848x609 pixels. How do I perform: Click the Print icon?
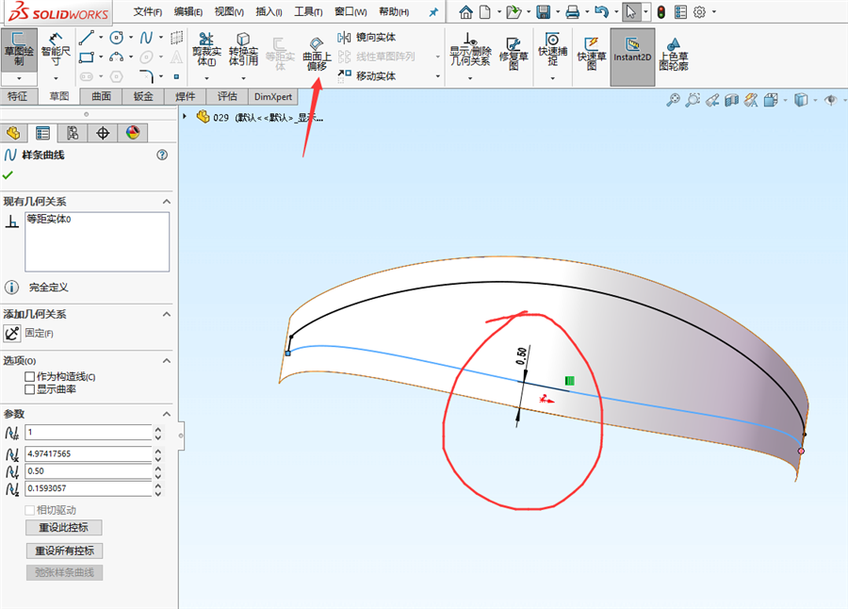(572, 12)
